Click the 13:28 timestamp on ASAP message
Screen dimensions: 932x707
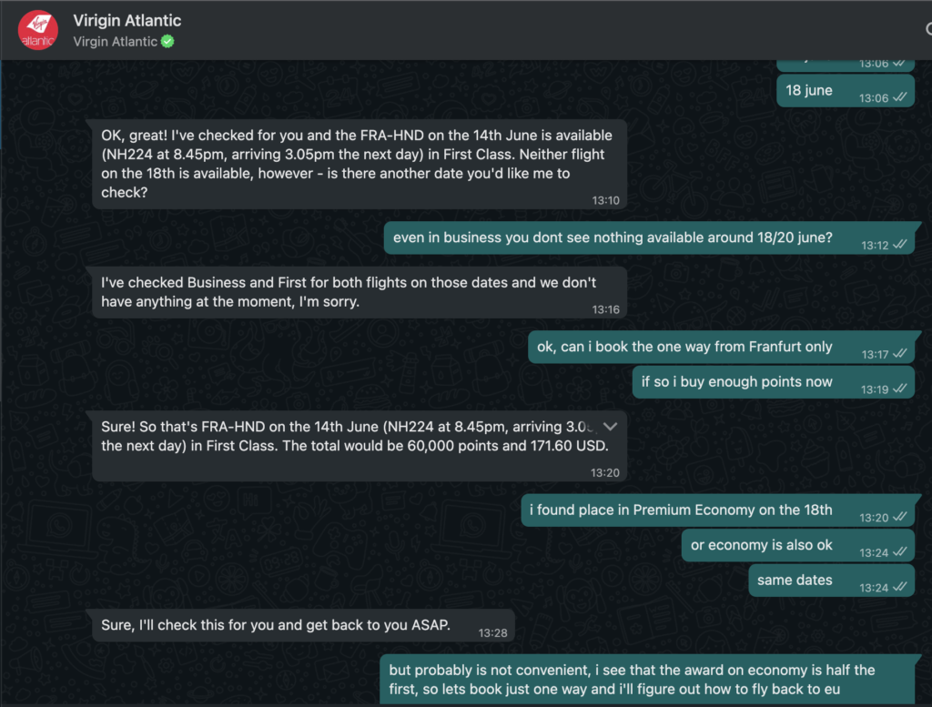(x=492, y=633)
